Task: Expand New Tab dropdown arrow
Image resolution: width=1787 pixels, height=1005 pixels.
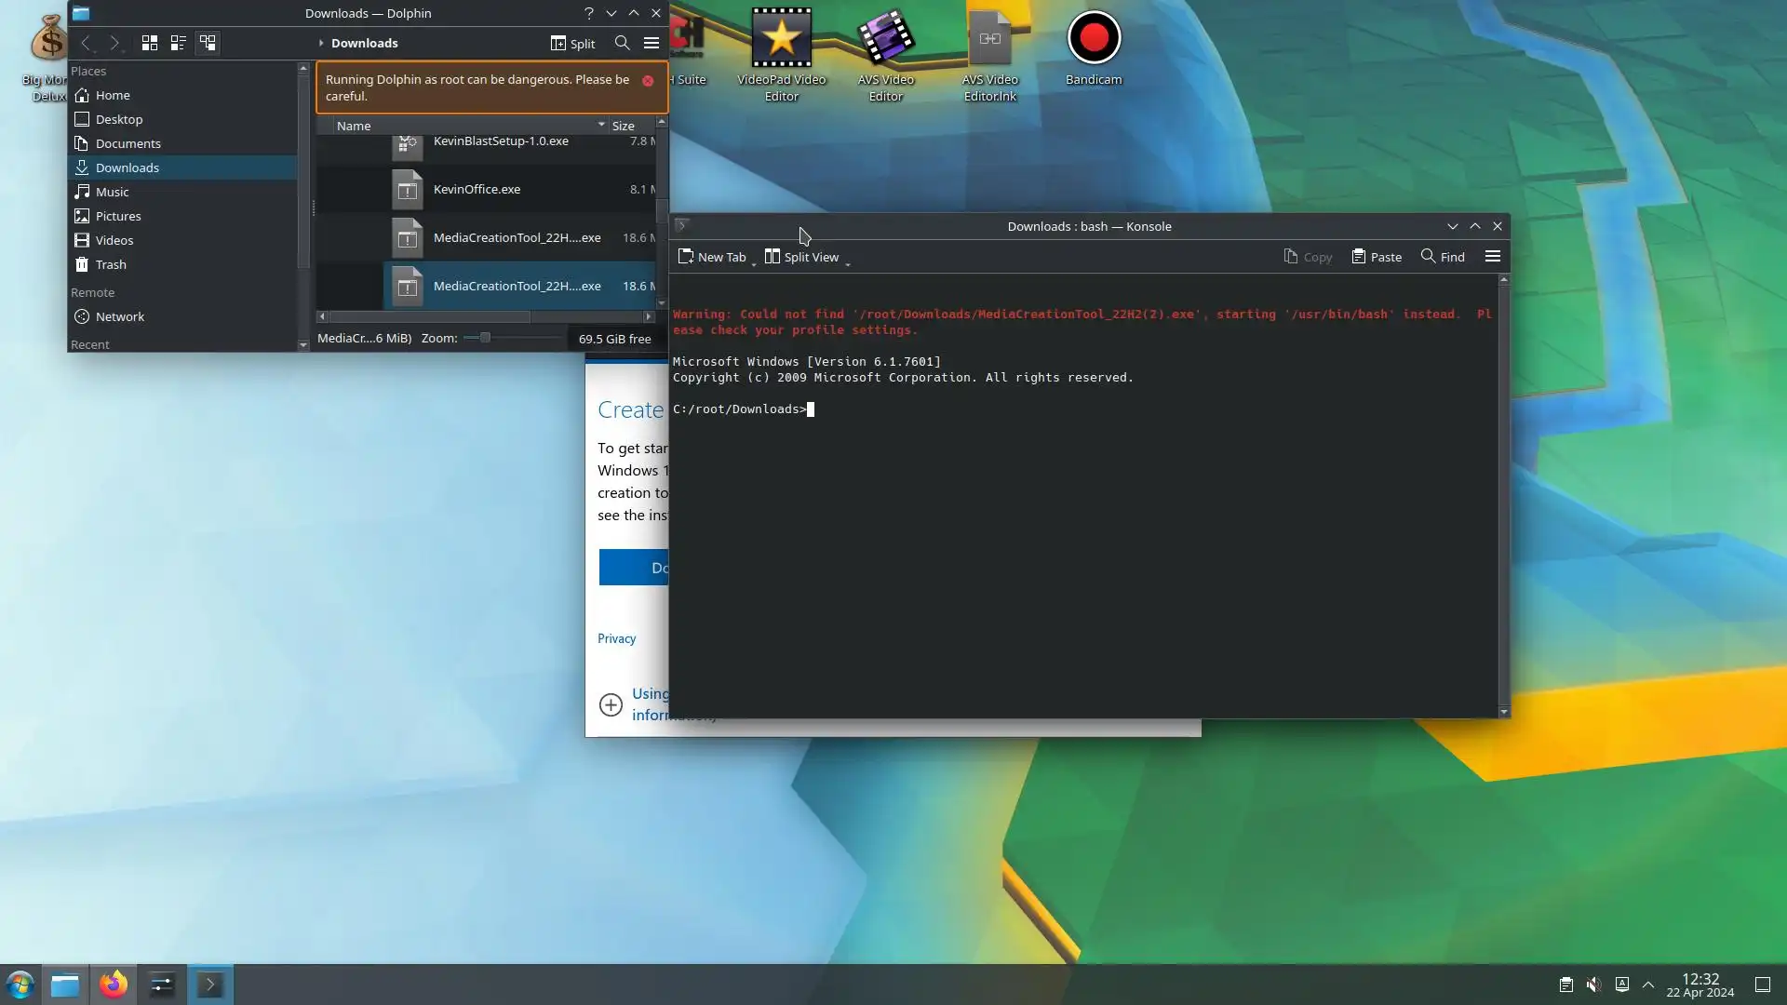Action: (754, 264)
